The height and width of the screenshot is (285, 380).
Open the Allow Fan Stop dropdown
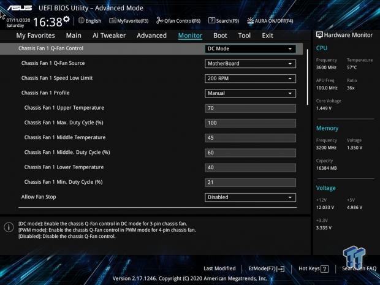point(250,197)
